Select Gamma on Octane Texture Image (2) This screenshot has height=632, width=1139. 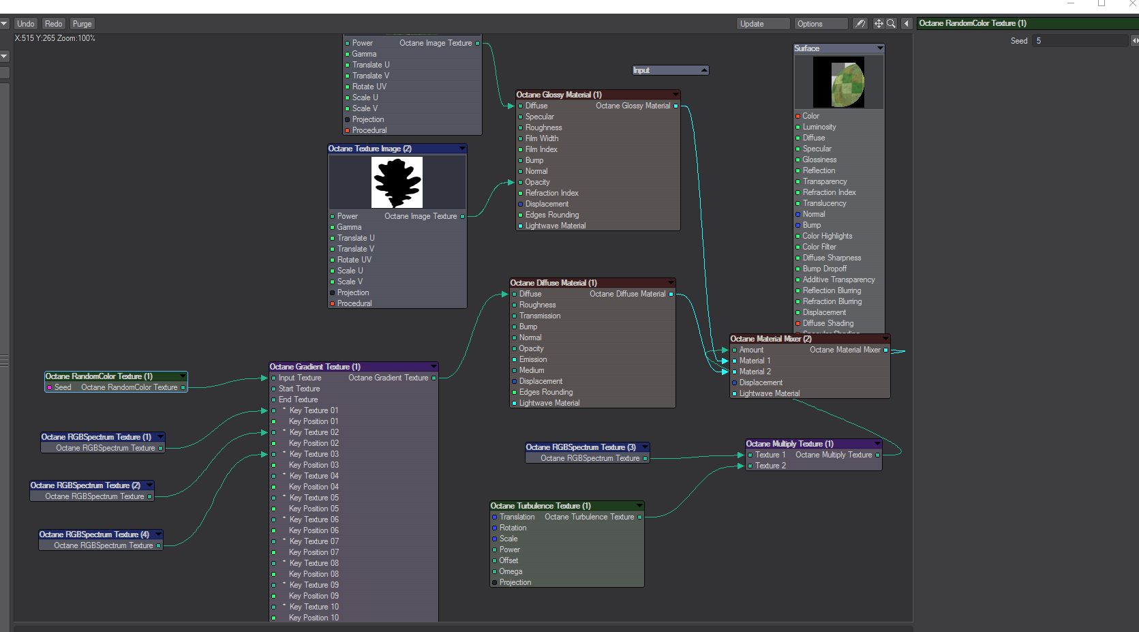tap(348, 227)
